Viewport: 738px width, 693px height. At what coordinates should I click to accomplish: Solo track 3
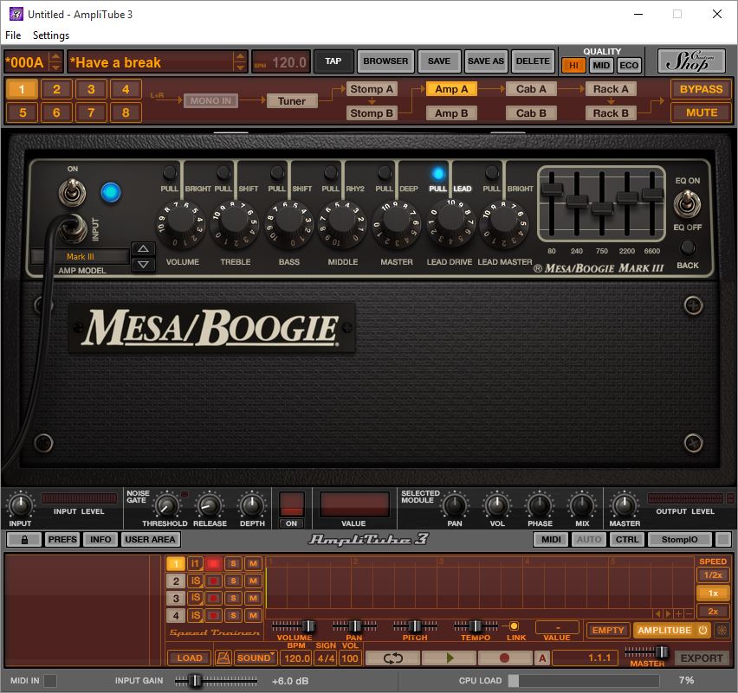tap(233, 598)
